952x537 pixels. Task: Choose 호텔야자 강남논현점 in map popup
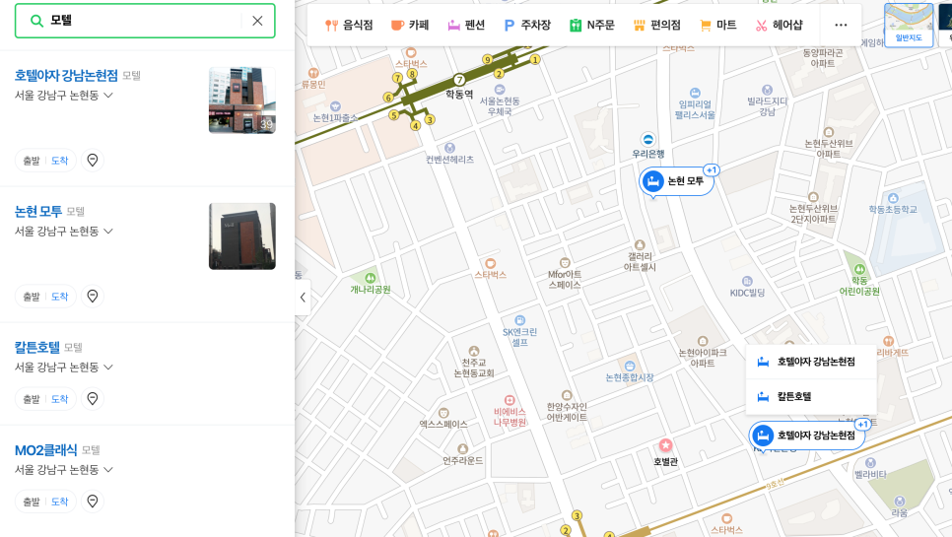tap(810, 362)
